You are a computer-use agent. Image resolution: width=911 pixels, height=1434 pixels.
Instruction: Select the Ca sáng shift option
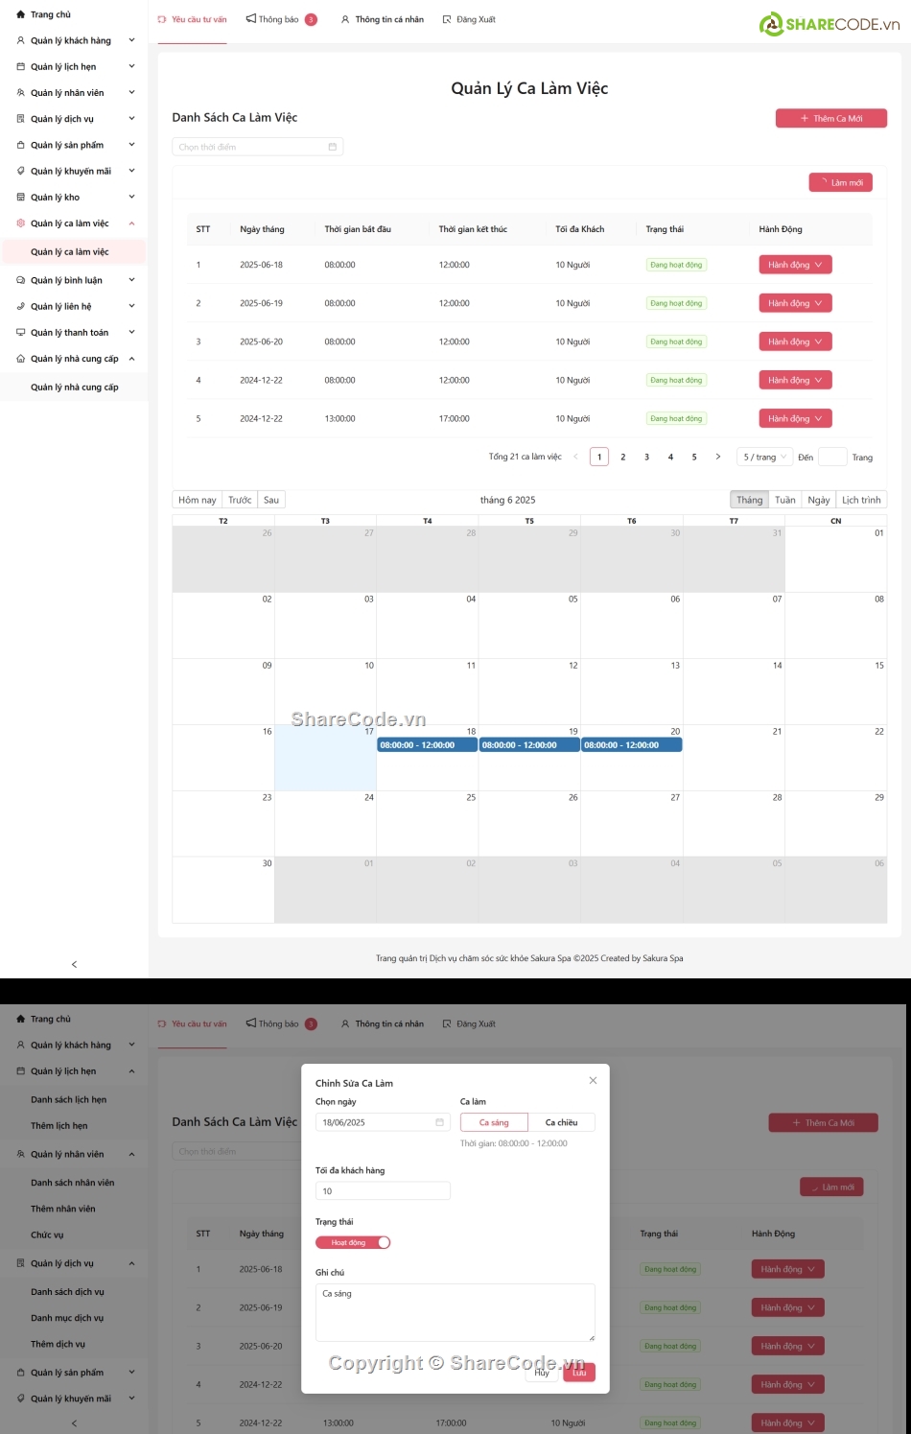pyautogui.click(x=494, y=1122)
